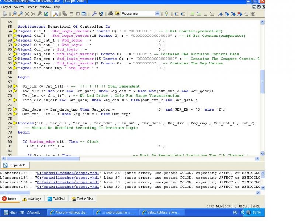The width and height of the screenshot is (295, 221).
Task: Click the yellow marker at line 76
Action: 15,123
